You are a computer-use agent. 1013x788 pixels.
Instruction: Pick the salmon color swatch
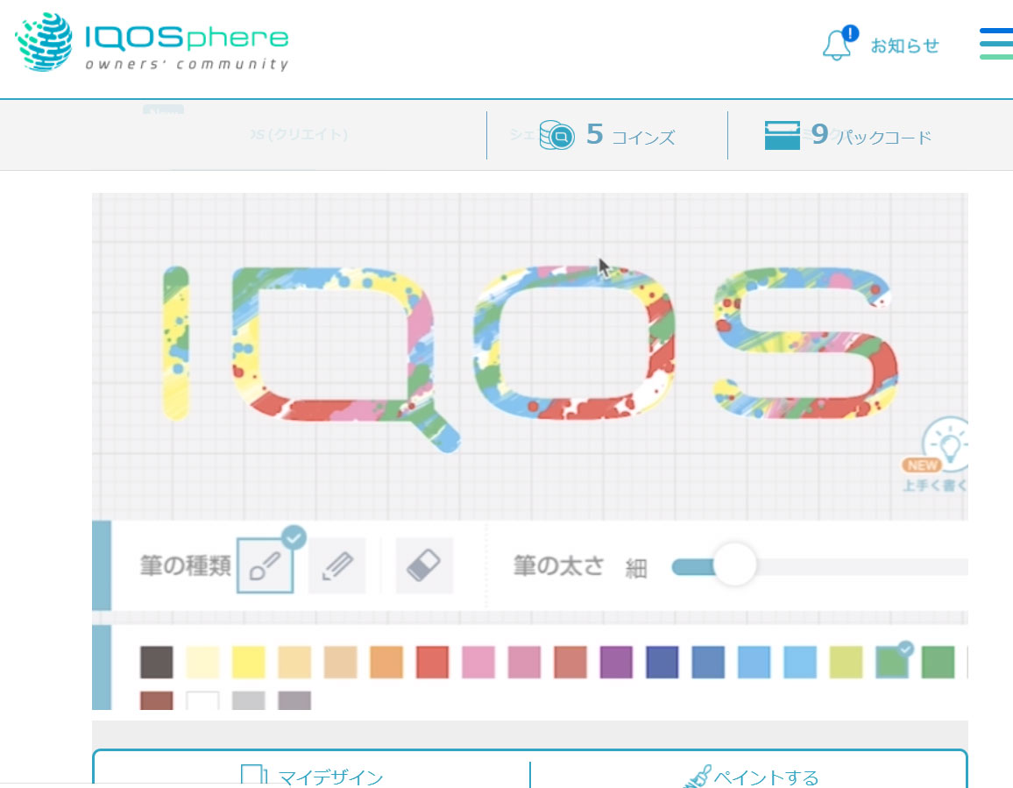click(570, 662)
